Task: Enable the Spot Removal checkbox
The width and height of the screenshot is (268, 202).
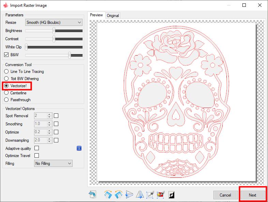Action: click(56, 116)
